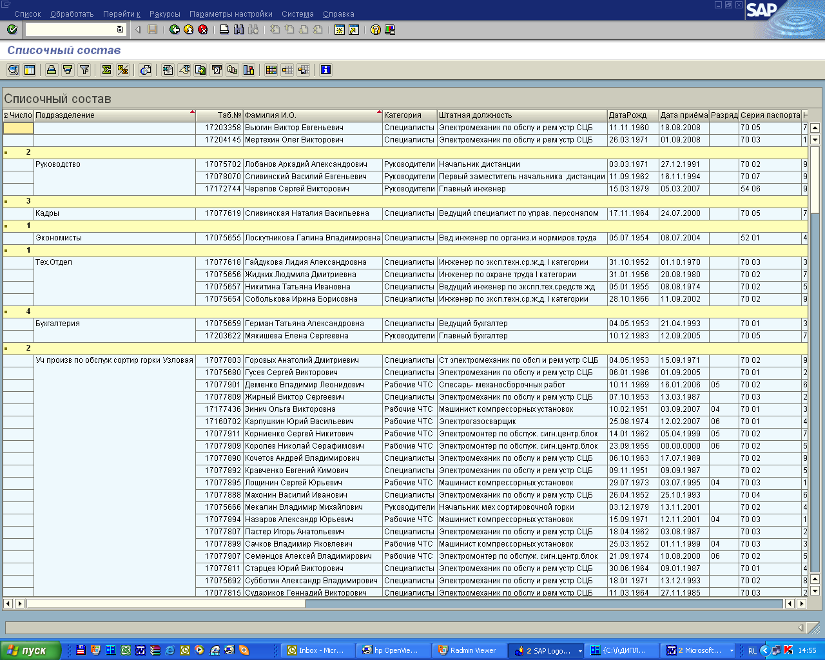
Task: Click the green Enter checkmark icon
Action: pyautogui.click(x=12, y=30)
